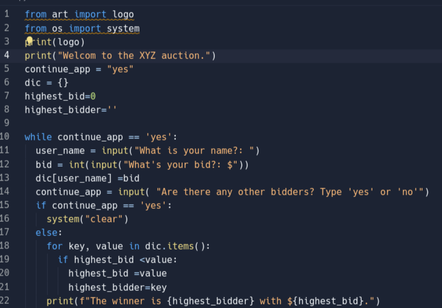Click line number 10 in the gutter
This screenshot has width=442, height=308.
pos(6,137)
